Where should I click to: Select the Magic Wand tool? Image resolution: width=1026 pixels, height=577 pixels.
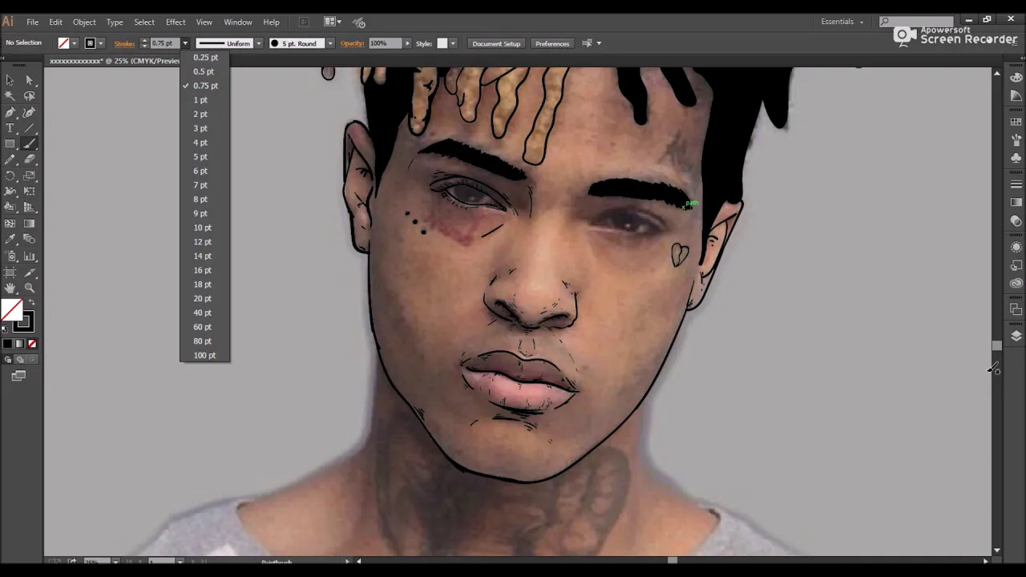(10, 96)
